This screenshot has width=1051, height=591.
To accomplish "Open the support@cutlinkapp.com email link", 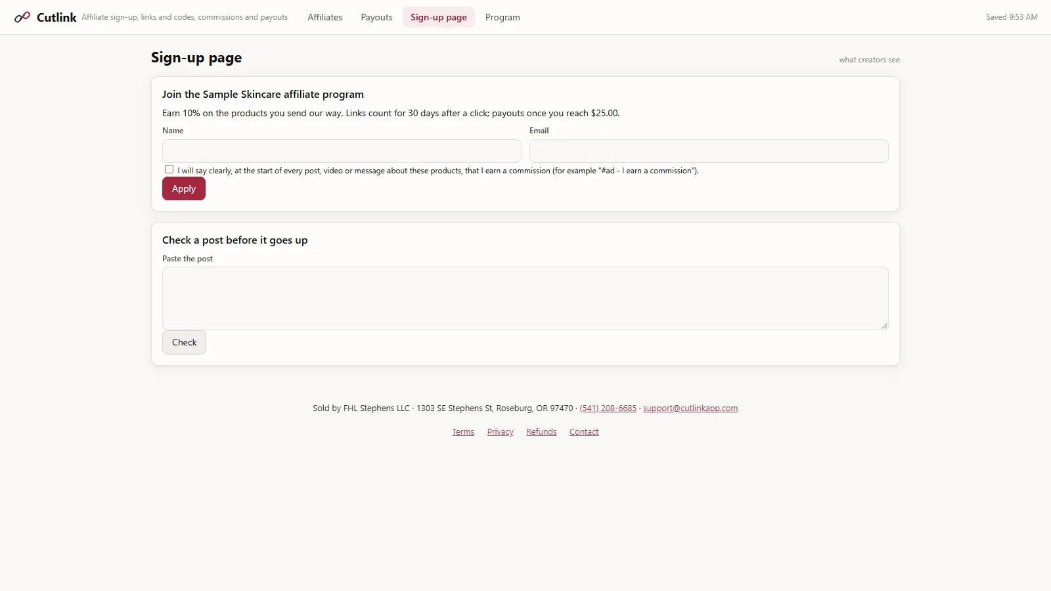I will (x=690, y=408).
